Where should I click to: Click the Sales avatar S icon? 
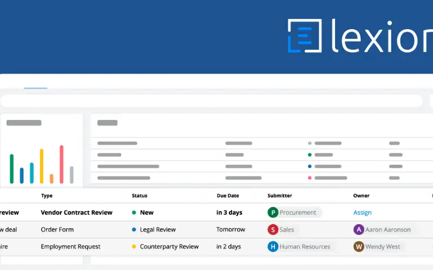point(273,230)
